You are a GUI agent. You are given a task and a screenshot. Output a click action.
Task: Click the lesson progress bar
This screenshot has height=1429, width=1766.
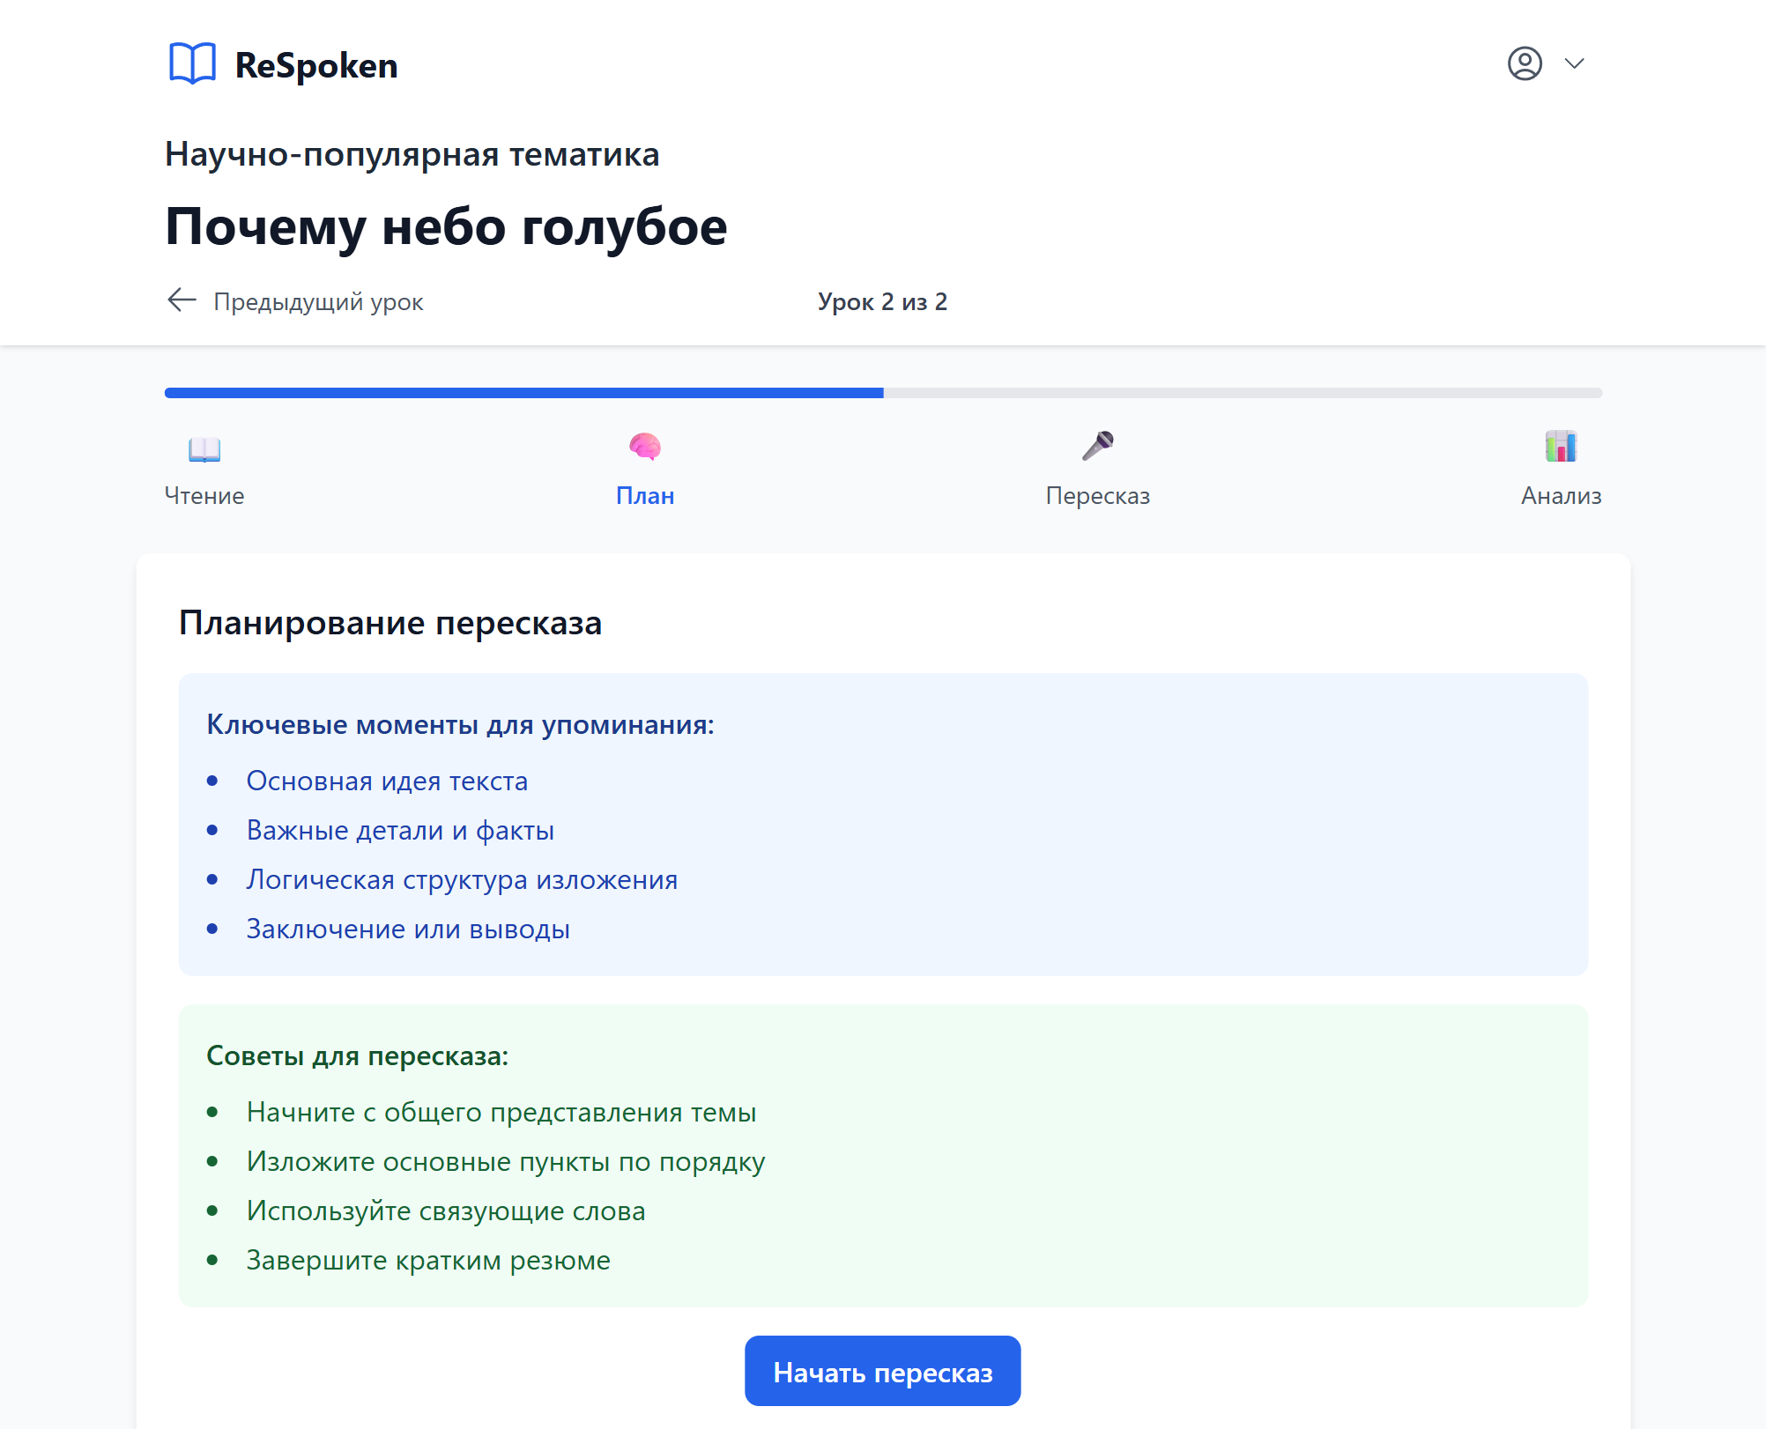pos(881,394)
